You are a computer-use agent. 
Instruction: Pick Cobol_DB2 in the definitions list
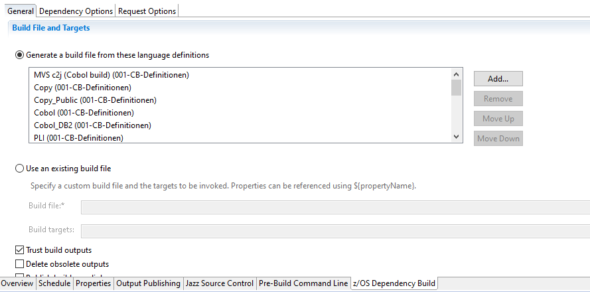click(x=92, y=125)
